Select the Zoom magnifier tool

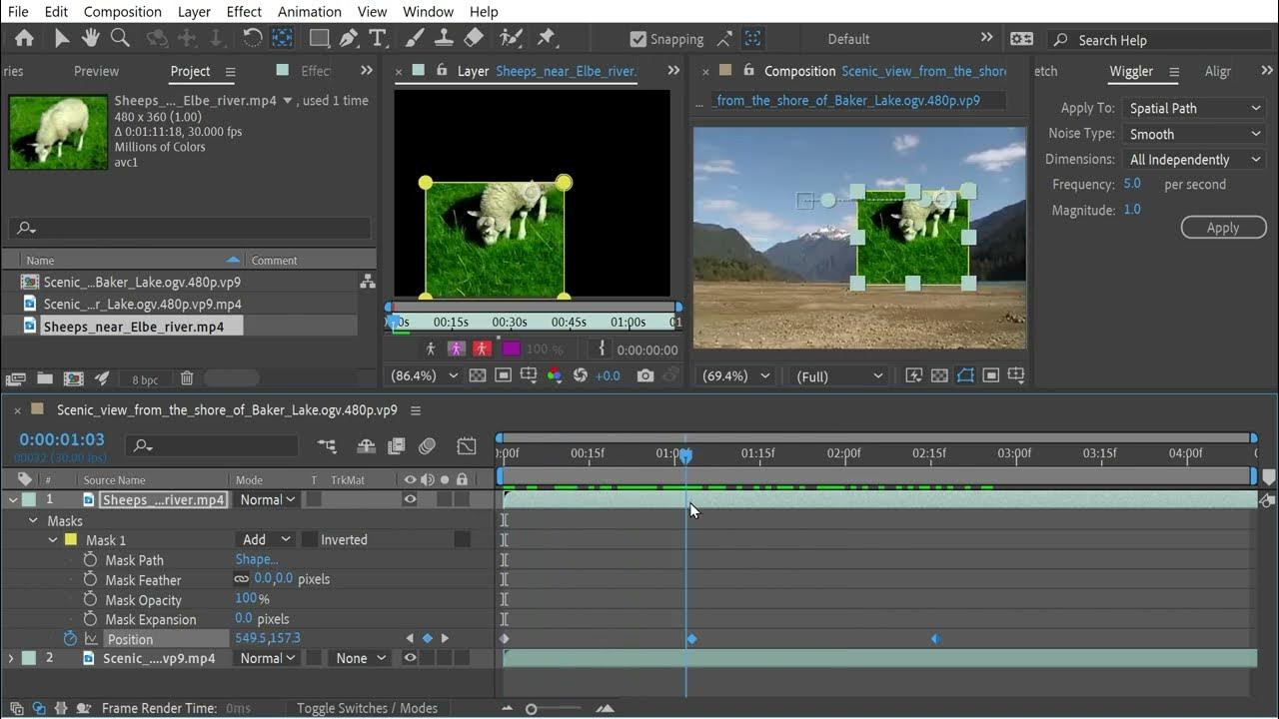pos(120,38)
